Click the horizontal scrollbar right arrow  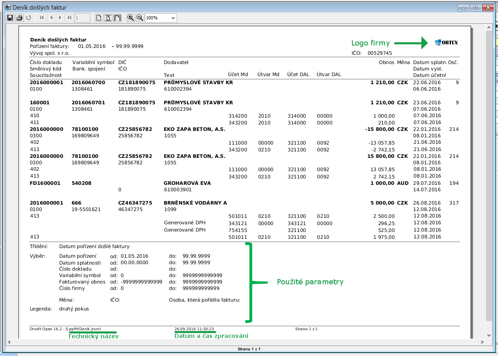(482, 342)
